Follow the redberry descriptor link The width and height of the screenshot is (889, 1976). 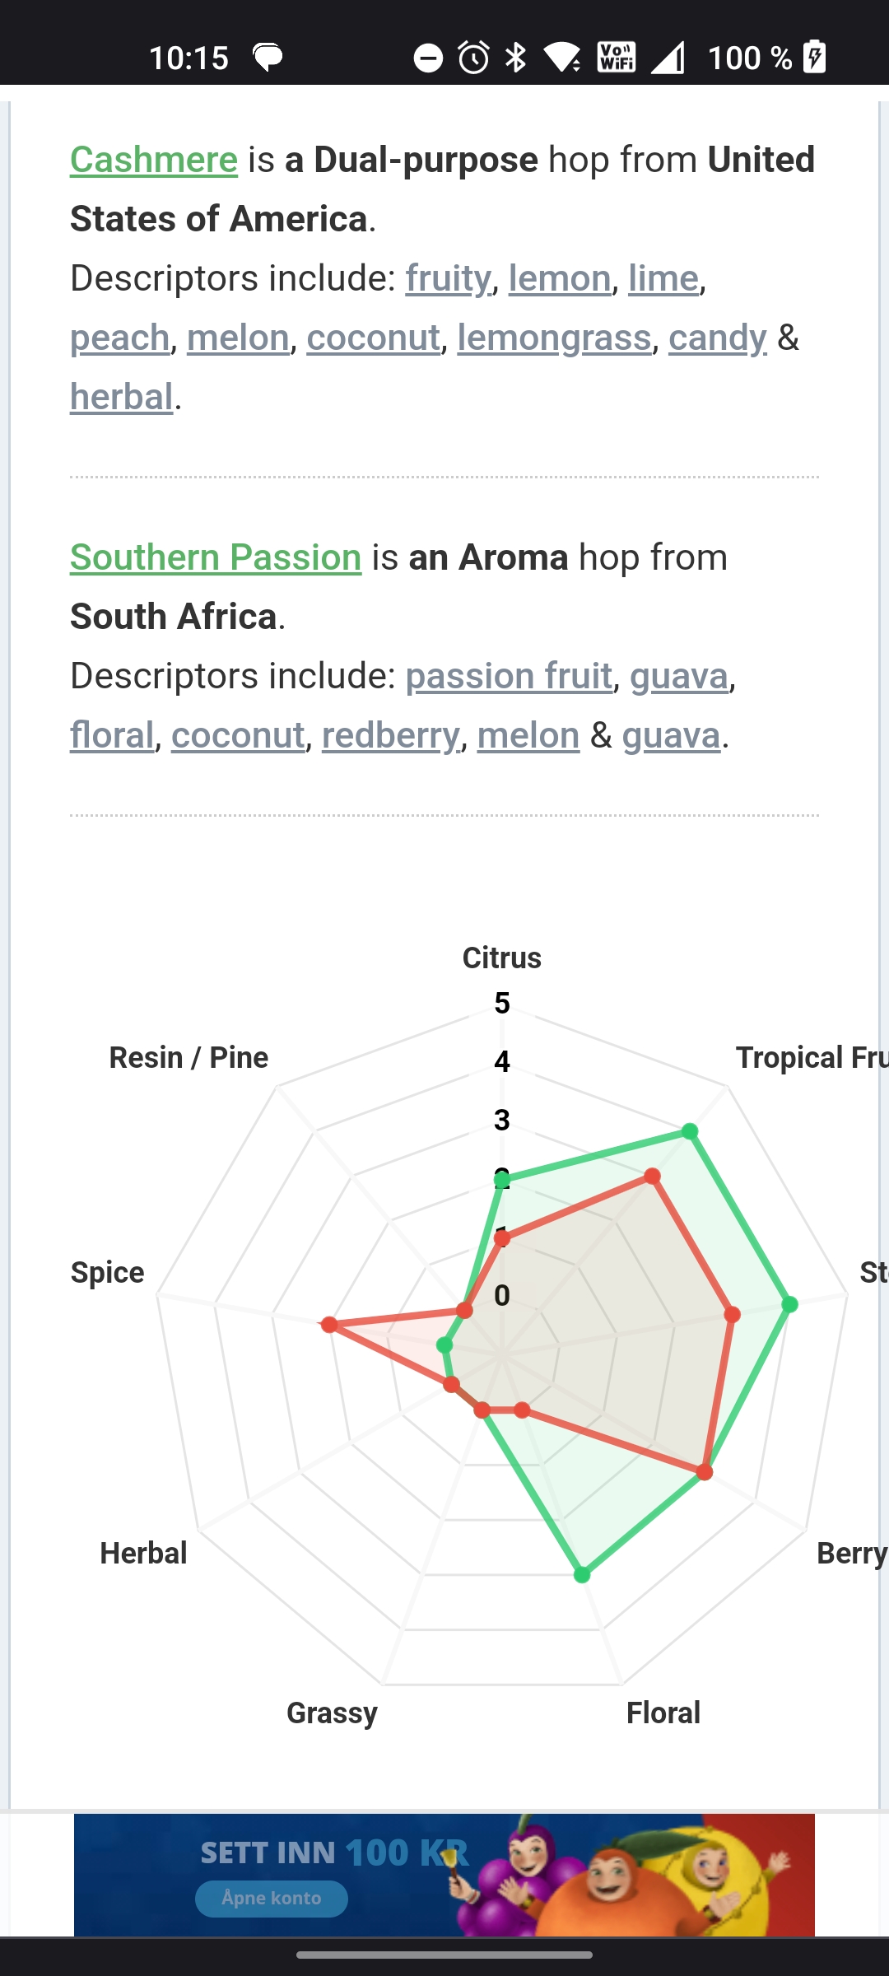tap(391, 735)
